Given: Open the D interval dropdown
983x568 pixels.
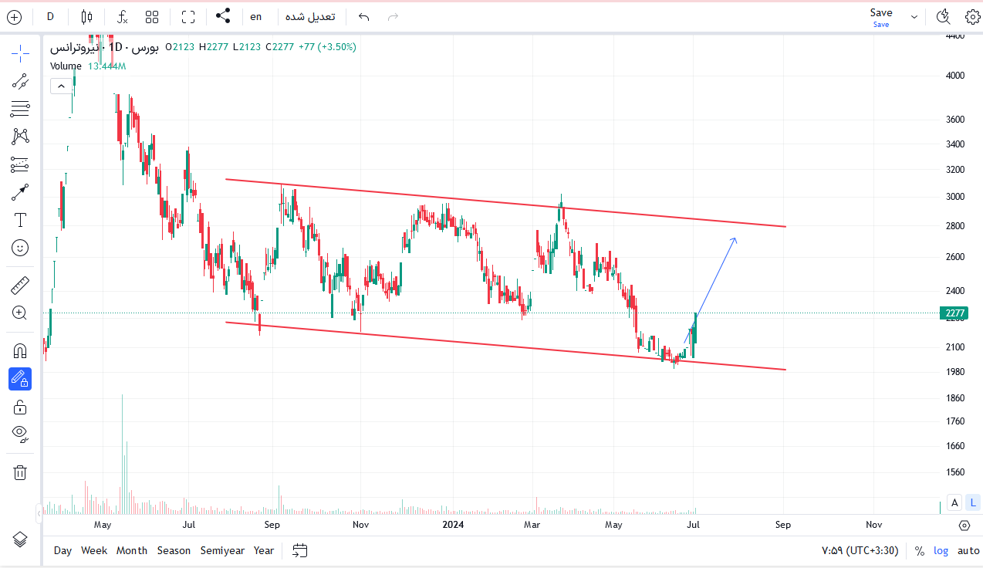Looking at the screenshot, I should [x=50, y=17].
